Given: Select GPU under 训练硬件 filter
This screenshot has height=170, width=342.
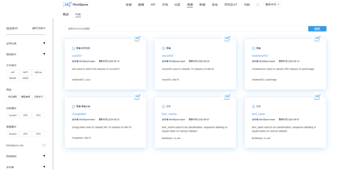Looking at the screenshot, I should coord(25,115).
